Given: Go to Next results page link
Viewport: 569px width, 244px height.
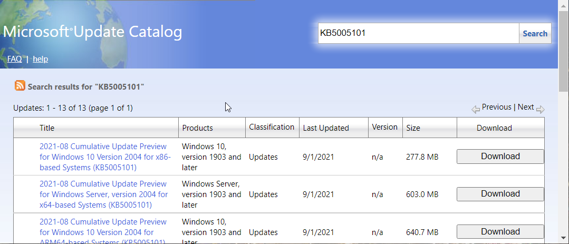Looking at the screenshot, I should point(525,107).
